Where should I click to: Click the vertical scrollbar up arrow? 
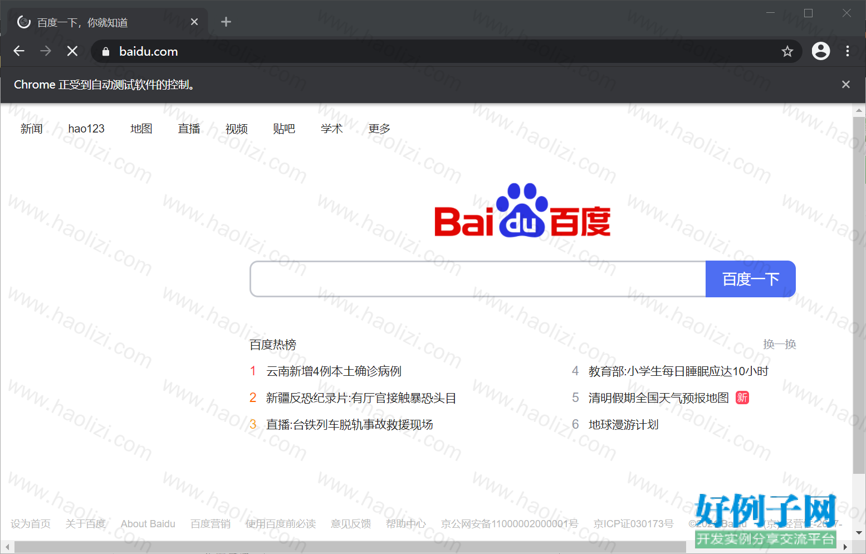point(859,110)
